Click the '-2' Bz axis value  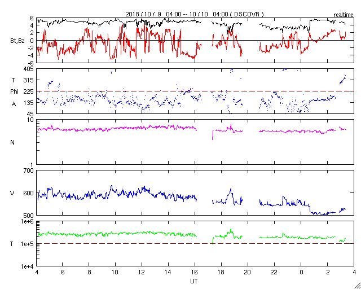coord(31,48)
